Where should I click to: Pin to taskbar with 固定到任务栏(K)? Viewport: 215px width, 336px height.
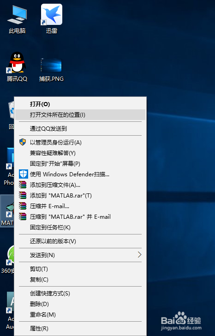pyautogui.click(x=80, y=228)
